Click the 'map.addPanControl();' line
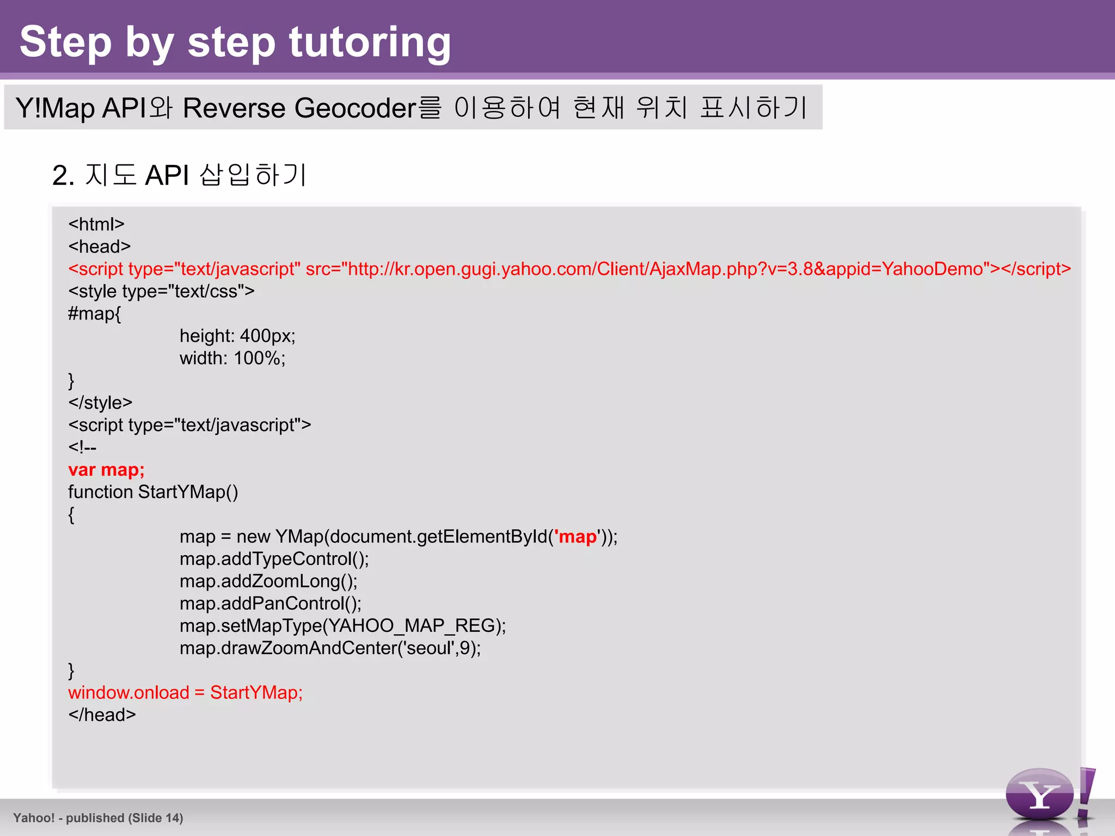 point(271,604)
